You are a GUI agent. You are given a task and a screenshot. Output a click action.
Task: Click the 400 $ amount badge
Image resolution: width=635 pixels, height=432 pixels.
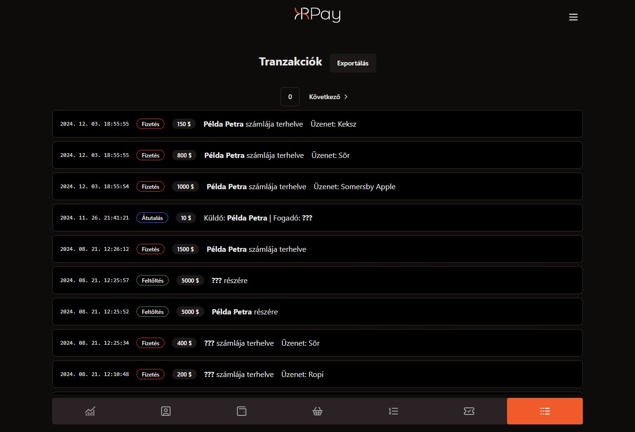pyautogui.click(x=184, y=343)
